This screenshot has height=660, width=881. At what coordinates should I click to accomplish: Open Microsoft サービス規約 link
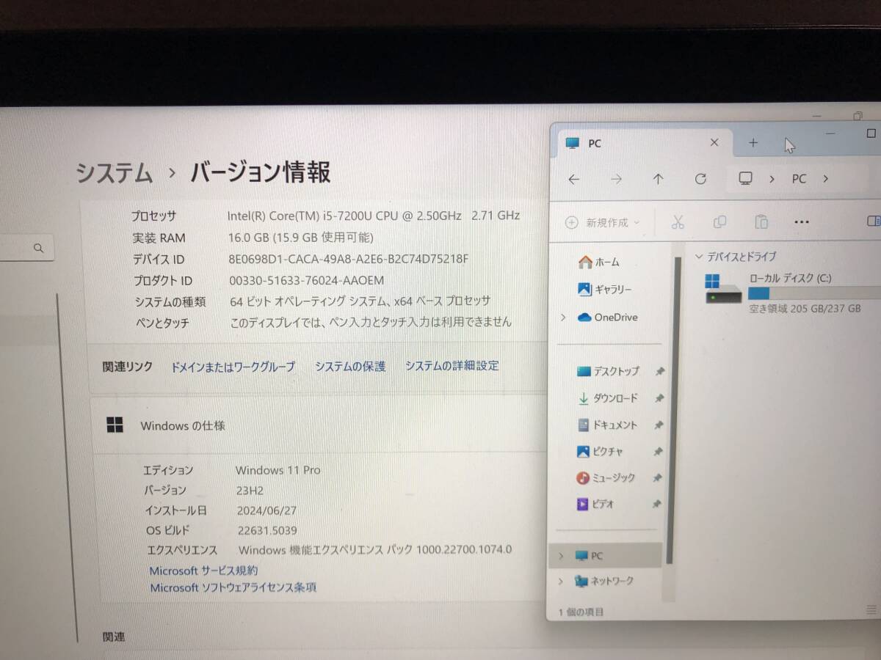(x=203, y=571)
